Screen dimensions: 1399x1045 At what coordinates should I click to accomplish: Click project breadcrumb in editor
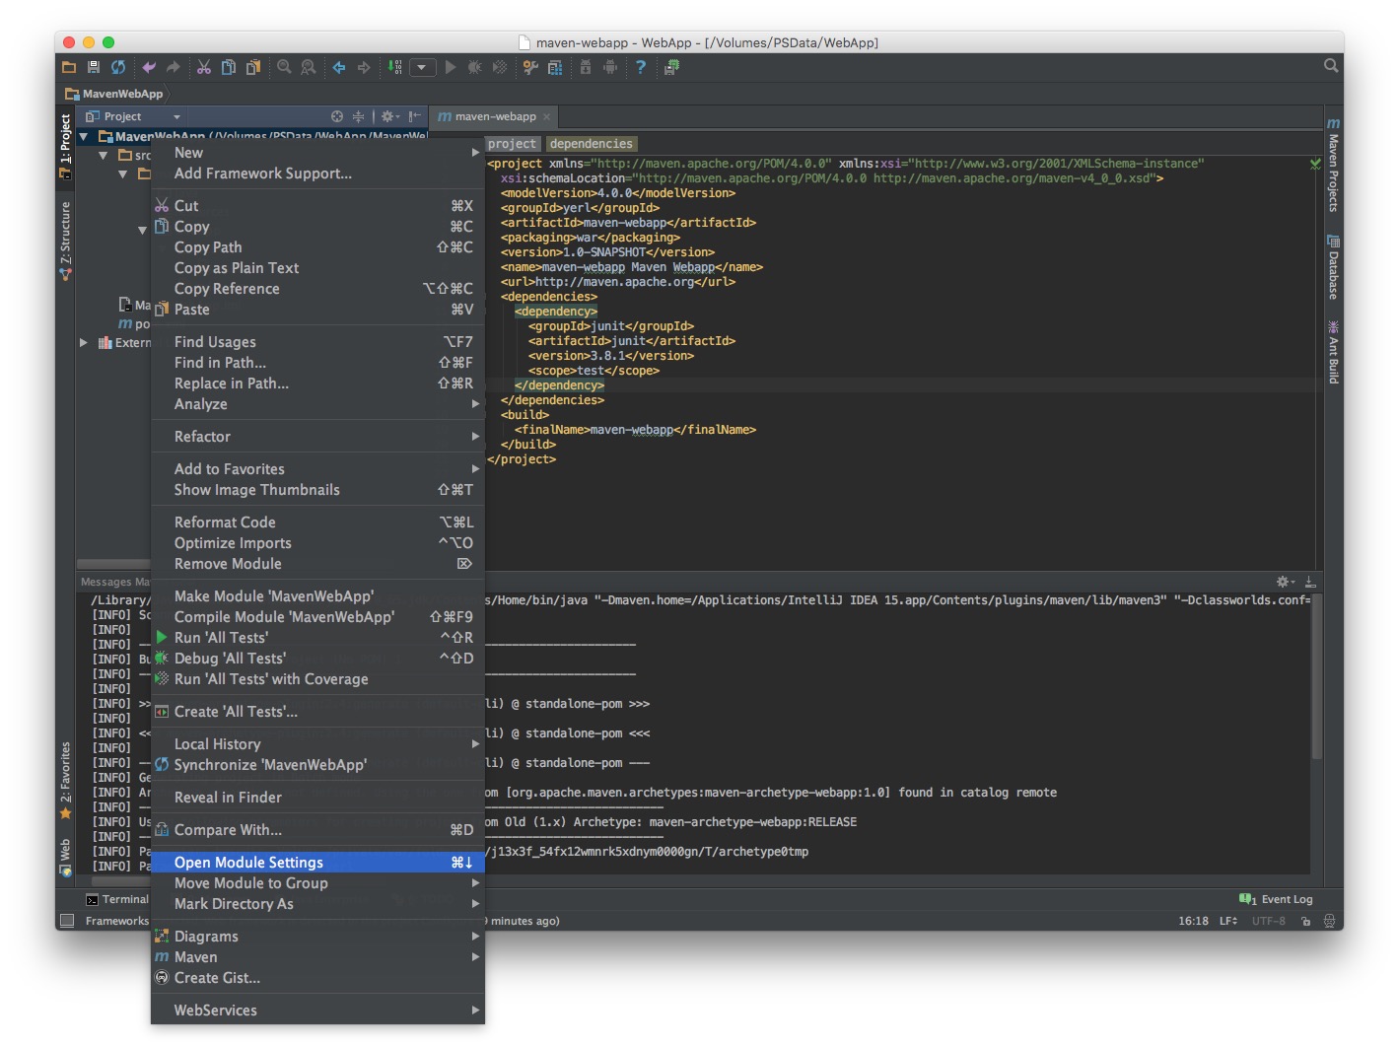click(x=512, y=144)
